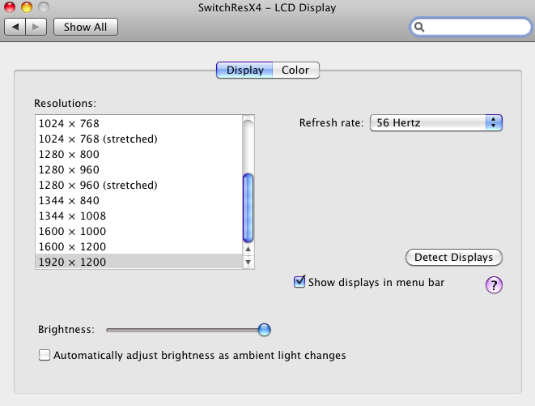The height and width of the screenshot is (406, 535).
Task: Select 1344 × 840 resolution
Action: pos(138,200)
